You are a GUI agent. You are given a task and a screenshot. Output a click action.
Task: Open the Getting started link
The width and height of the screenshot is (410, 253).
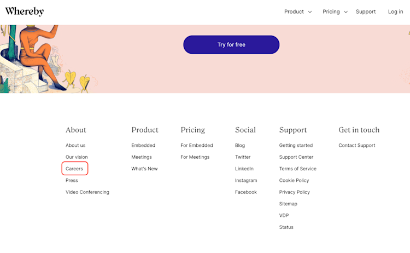coord(296,145)
